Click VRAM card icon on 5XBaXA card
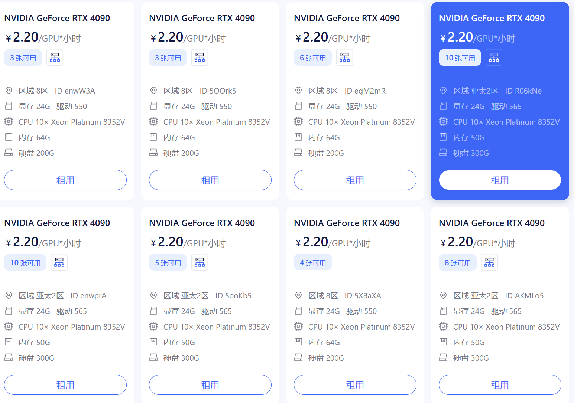This screenshot has width=574, height=403. pyautogui.click(x=298, y=311)
